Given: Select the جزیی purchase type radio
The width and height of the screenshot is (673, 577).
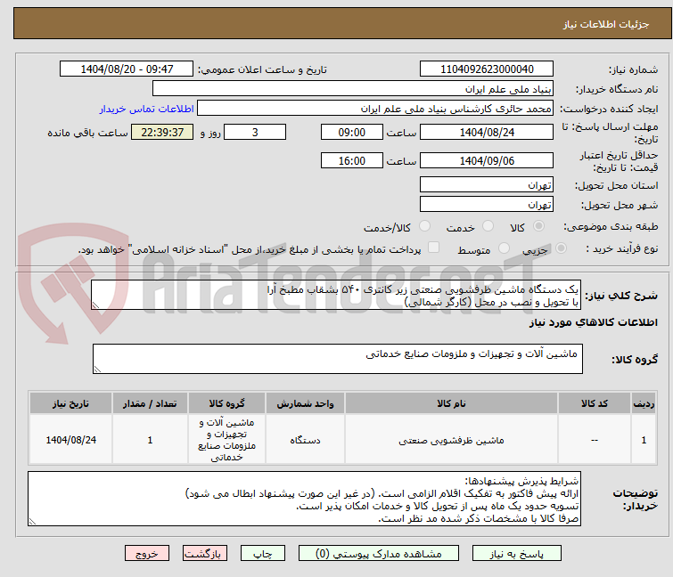Looking at the screenshot, I should tap(561, 248).
